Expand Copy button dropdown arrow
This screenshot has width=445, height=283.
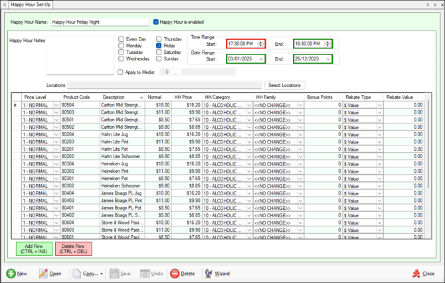(102, 274)
